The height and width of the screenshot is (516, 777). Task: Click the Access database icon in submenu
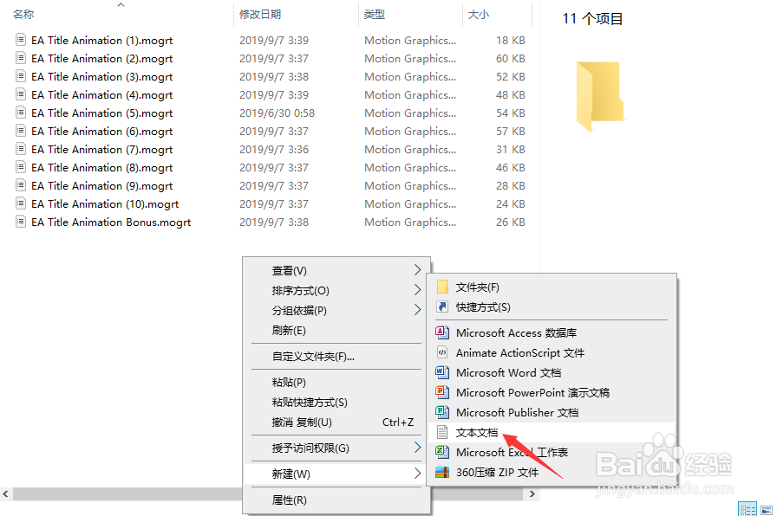[442, 332]
